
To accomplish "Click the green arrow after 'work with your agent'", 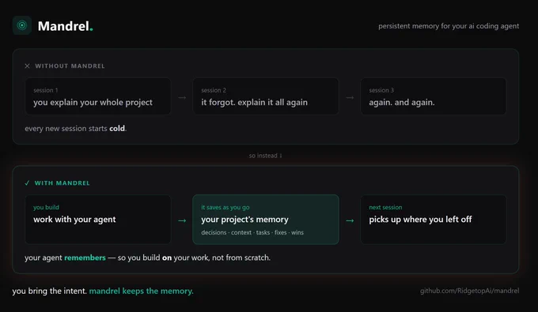I will pos(182,220).
